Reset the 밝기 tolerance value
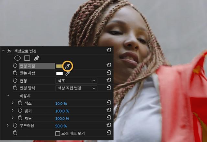Viewport: 207px width, 142px height. tap(109, 110)
